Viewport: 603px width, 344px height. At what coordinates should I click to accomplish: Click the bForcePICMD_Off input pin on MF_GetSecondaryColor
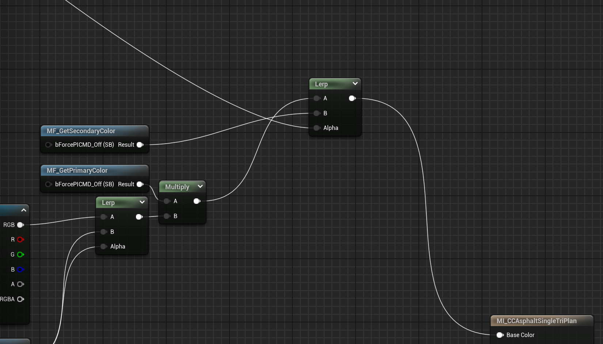(x=48, y=145)
